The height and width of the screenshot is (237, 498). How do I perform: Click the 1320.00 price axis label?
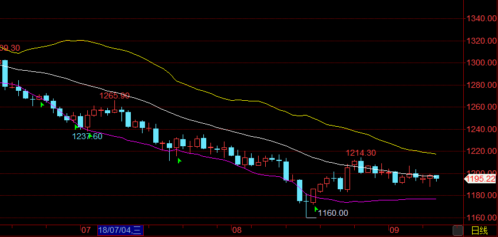pyautogui.click(x=481, y=41)
